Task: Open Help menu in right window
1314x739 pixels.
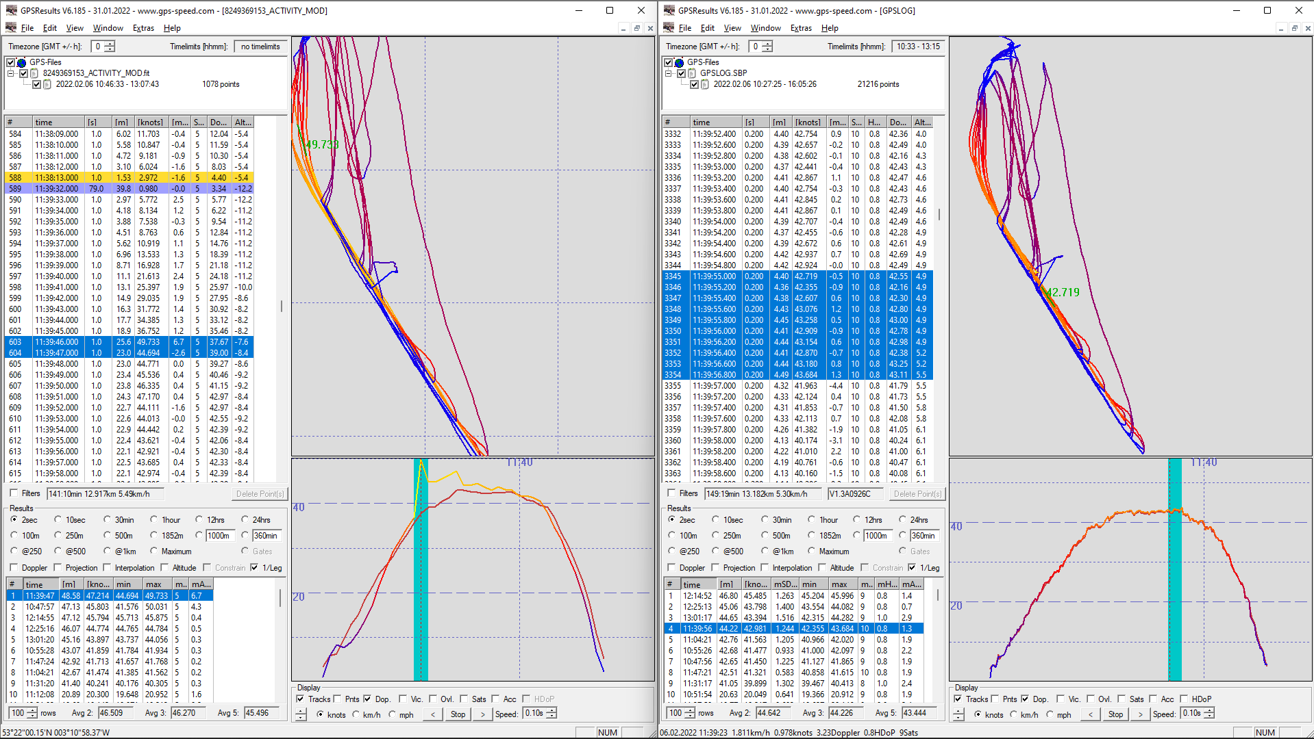Action: pyautogui.click(x=830, y=28)
